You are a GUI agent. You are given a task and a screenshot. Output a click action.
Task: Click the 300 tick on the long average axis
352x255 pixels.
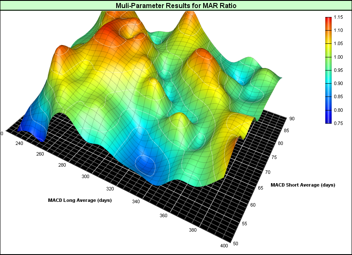click(x=86, y=176)
